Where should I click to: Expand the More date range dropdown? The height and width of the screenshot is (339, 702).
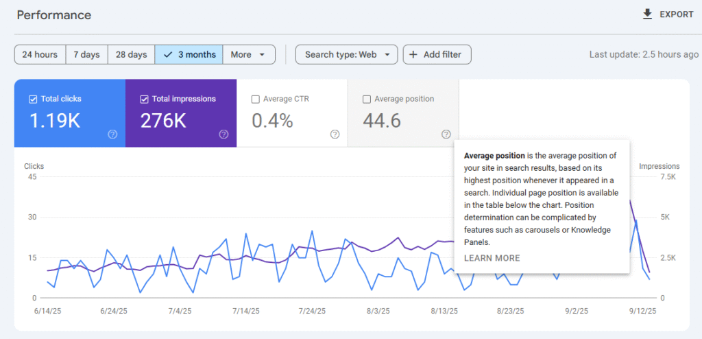(248, 55)
